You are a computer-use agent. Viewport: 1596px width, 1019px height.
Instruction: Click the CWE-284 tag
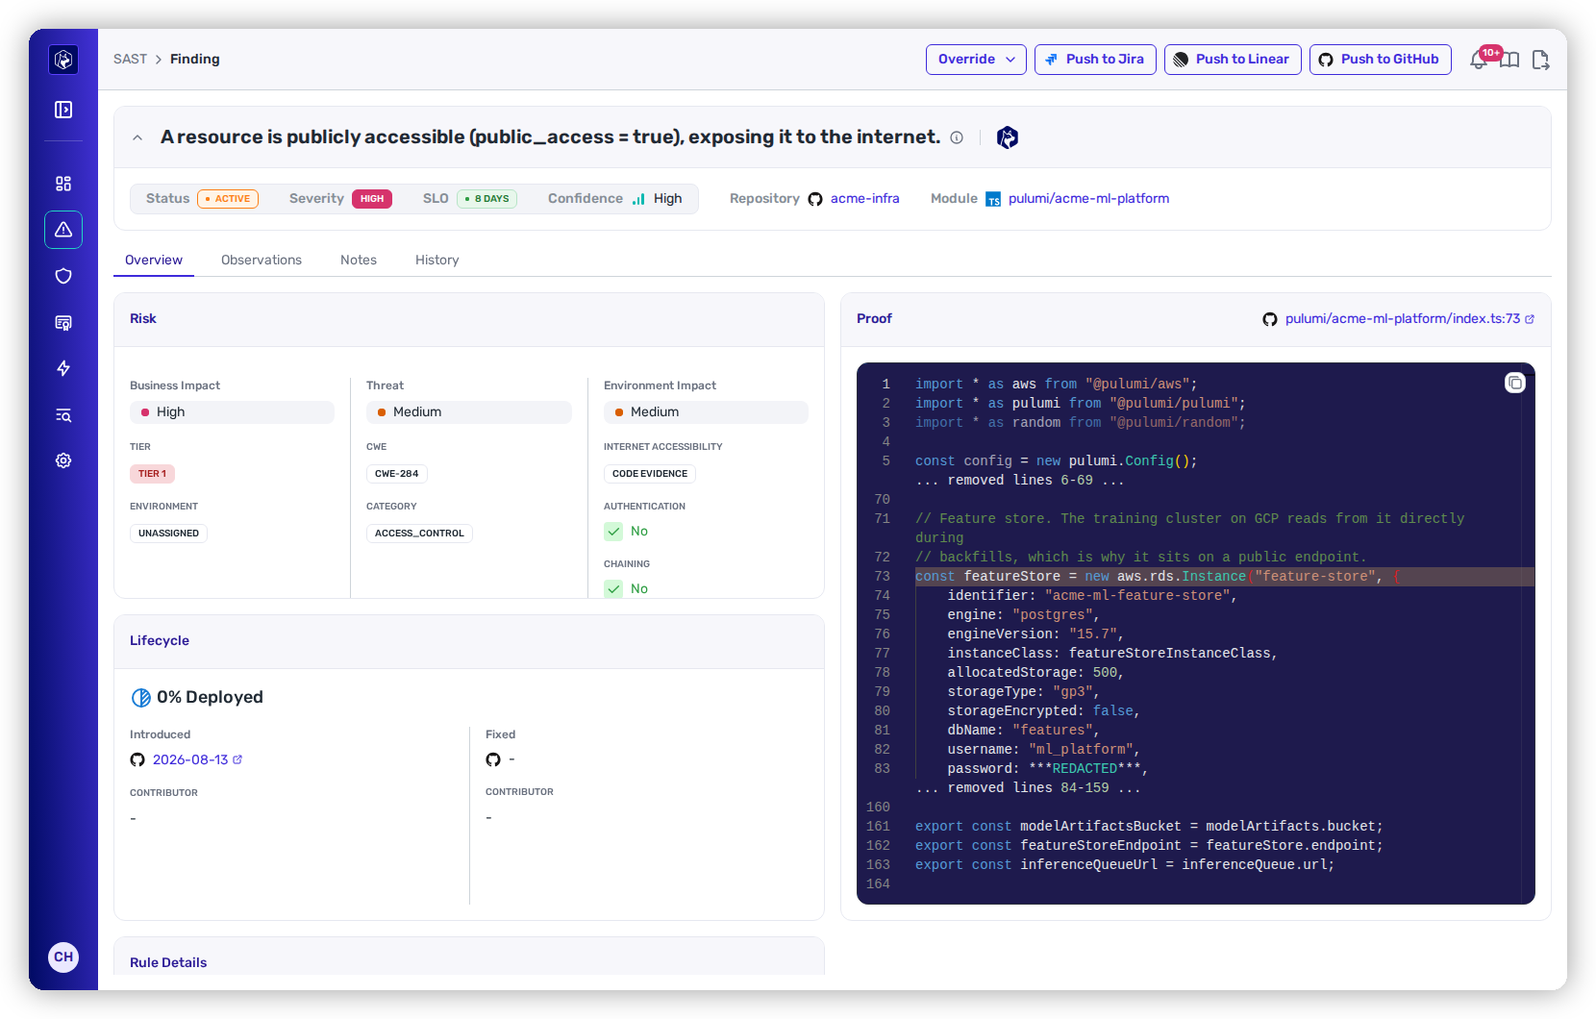click(397, 474)
